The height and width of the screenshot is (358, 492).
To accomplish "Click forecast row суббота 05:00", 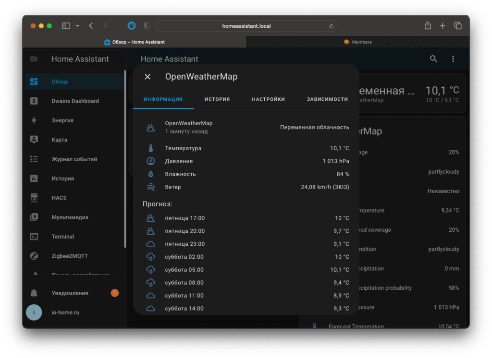I will tap(246, 270).
